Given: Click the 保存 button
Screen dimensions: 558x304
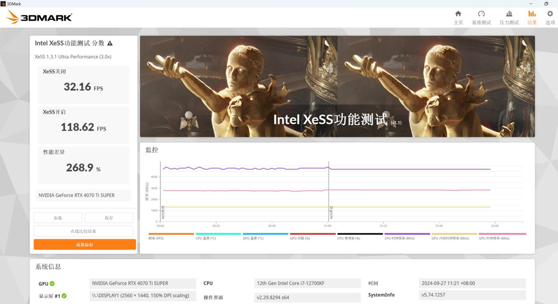Looking at the screenshot, I should click(x=109, y=217).
